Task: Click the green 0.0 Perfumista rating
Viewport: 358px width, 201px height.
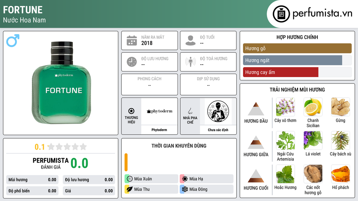Action: coord(79,163)
